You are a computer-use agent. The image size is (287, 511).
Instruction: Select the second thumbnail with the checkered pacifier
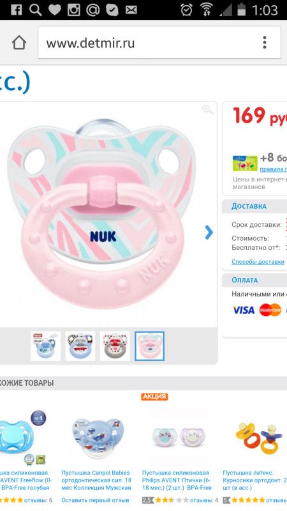pos(80,346)
